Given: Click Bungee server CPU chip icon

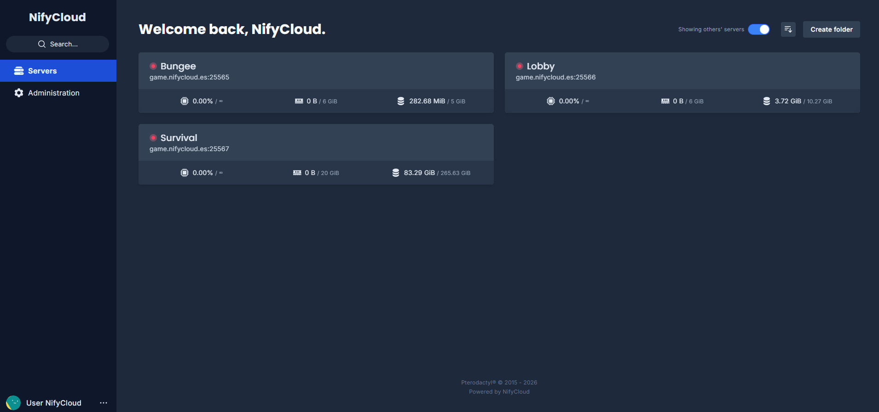Looking at the screenshot, I should point(185,101).
